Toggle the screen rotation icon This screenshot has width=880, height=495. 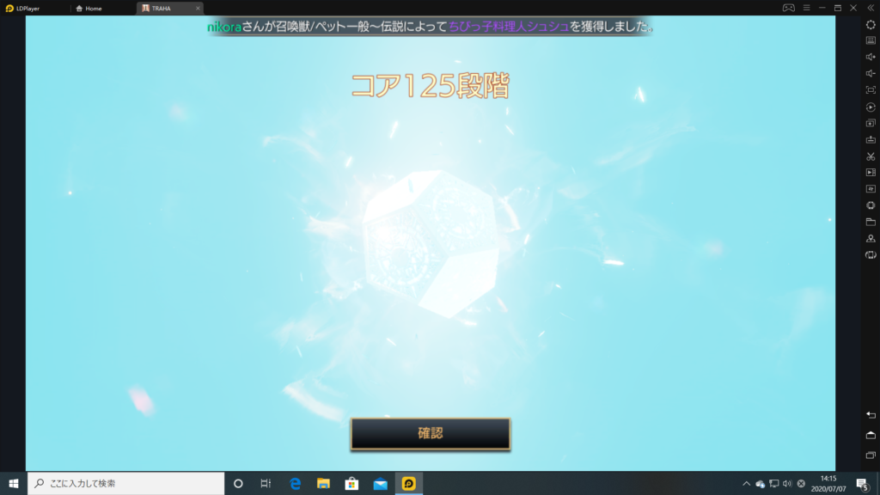871,255
